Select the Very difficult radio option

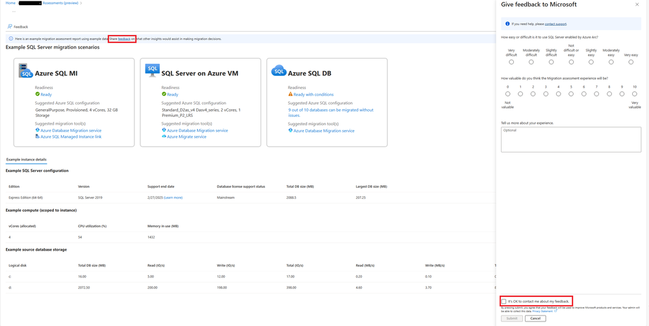(x=511, y=62)
